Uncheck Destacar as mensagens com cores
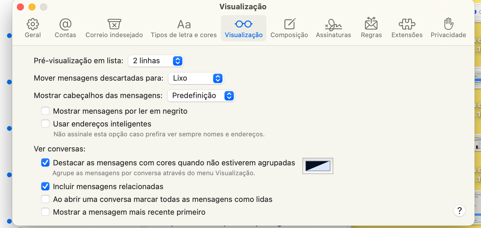Image resolution: width=481 pixels, height=228 pixels. 45,163
